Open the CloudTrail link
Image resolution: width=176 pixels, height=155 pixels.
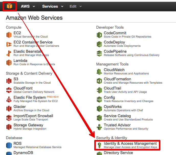click(112, 88)
